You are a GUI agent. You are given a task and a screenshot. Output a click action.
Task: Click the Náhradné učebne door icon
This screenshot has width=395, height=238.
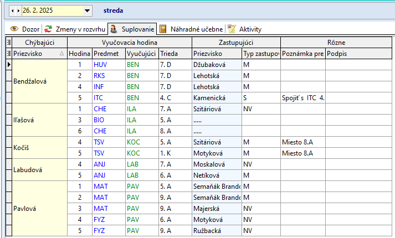[163, 29]
